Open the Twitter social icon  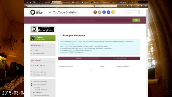tap(113, 12)
